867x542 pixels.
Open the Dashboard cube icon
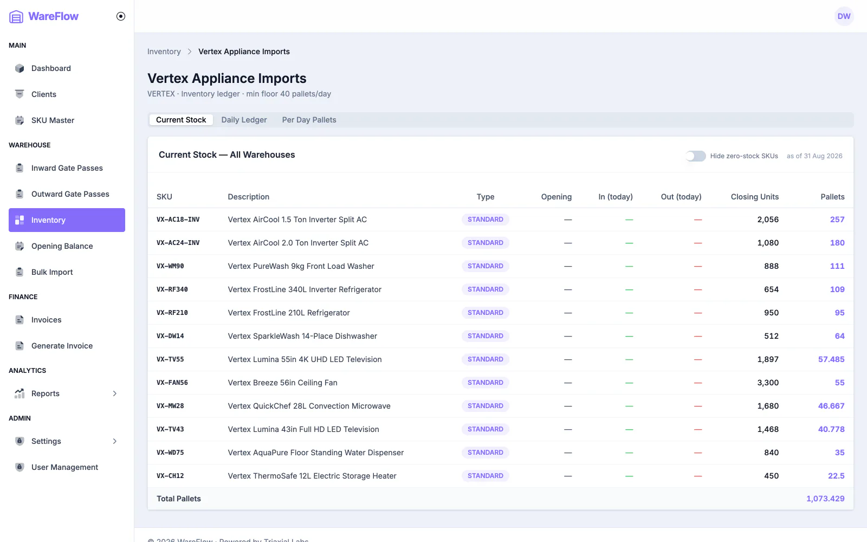[20, 68]
